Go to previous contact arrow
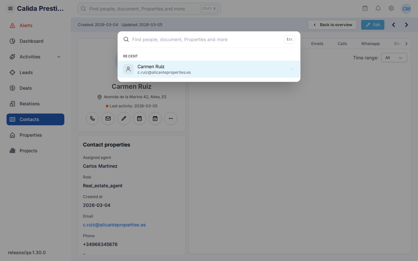 point(394,25)
